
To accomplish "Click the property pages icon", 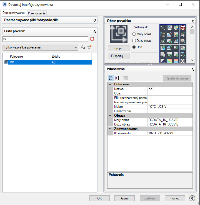I will pyautogui.click(x=125, y=78).
